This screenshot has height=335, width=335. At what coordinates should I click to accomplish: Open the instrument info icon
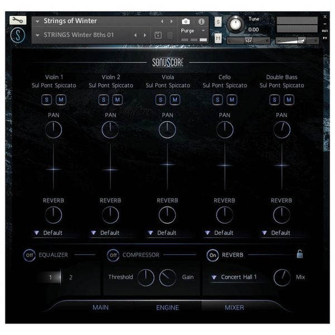202,21
